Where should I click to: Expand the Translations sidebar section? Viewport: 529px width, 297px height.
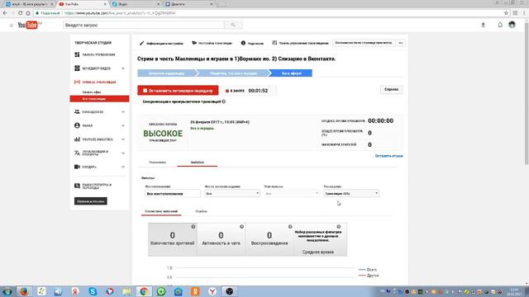click(123, 153)
